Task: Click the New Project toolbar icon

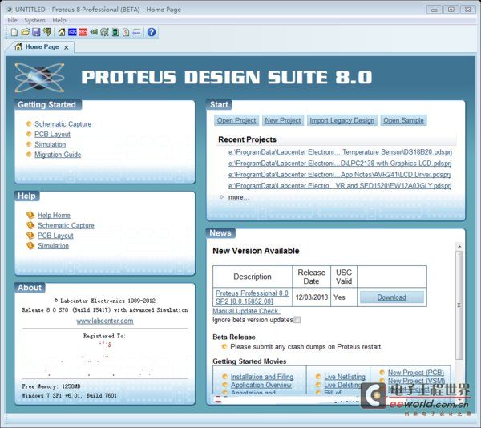Action: coord(14,32)
